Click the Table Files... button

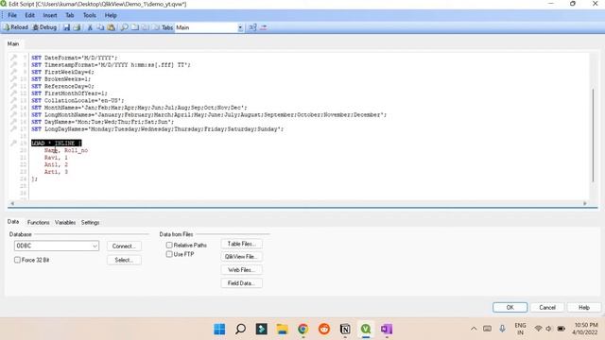242,244
